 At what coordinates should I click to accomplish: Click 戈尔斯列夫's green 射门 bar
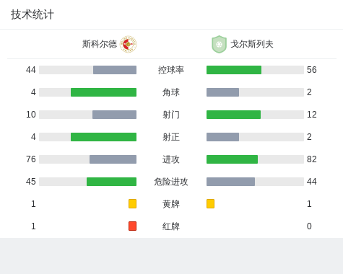tap(233, 115)
